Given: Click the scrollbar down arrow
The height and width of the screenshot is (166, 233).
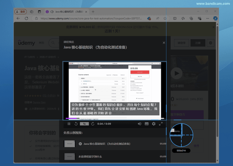Looking at the screenshot, I should pyautogui.click(x=217, y=161).
